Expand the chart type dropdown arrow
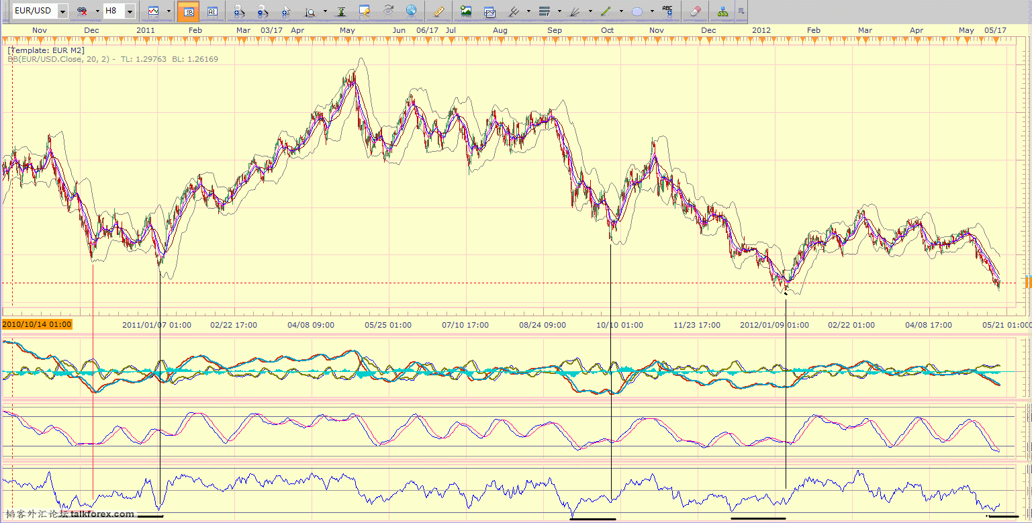 pos(169,11)
